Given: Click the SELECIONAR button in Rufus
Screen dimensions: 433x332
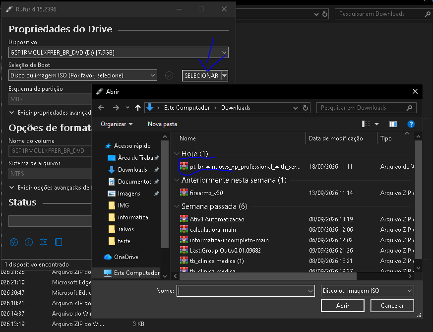Looking at the screenshot, I should [x=201, y=76].
